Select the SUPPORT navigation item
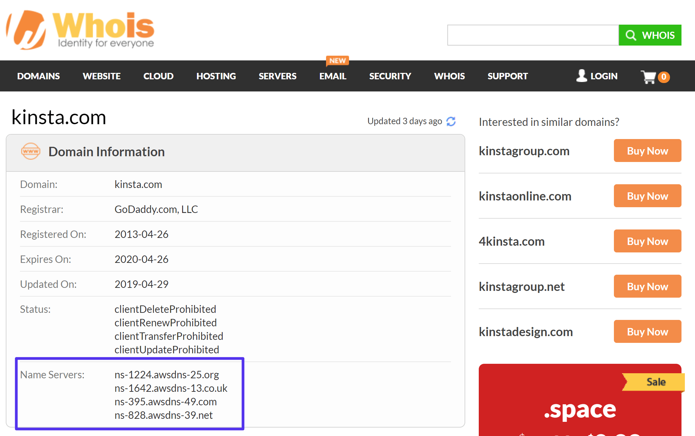 coord(507,76)
